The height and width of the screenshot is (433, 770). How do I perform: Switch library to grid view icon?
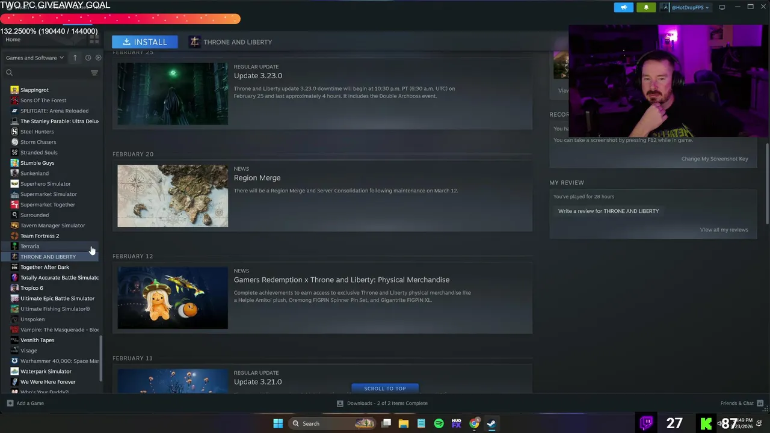[x=94, y=39]
